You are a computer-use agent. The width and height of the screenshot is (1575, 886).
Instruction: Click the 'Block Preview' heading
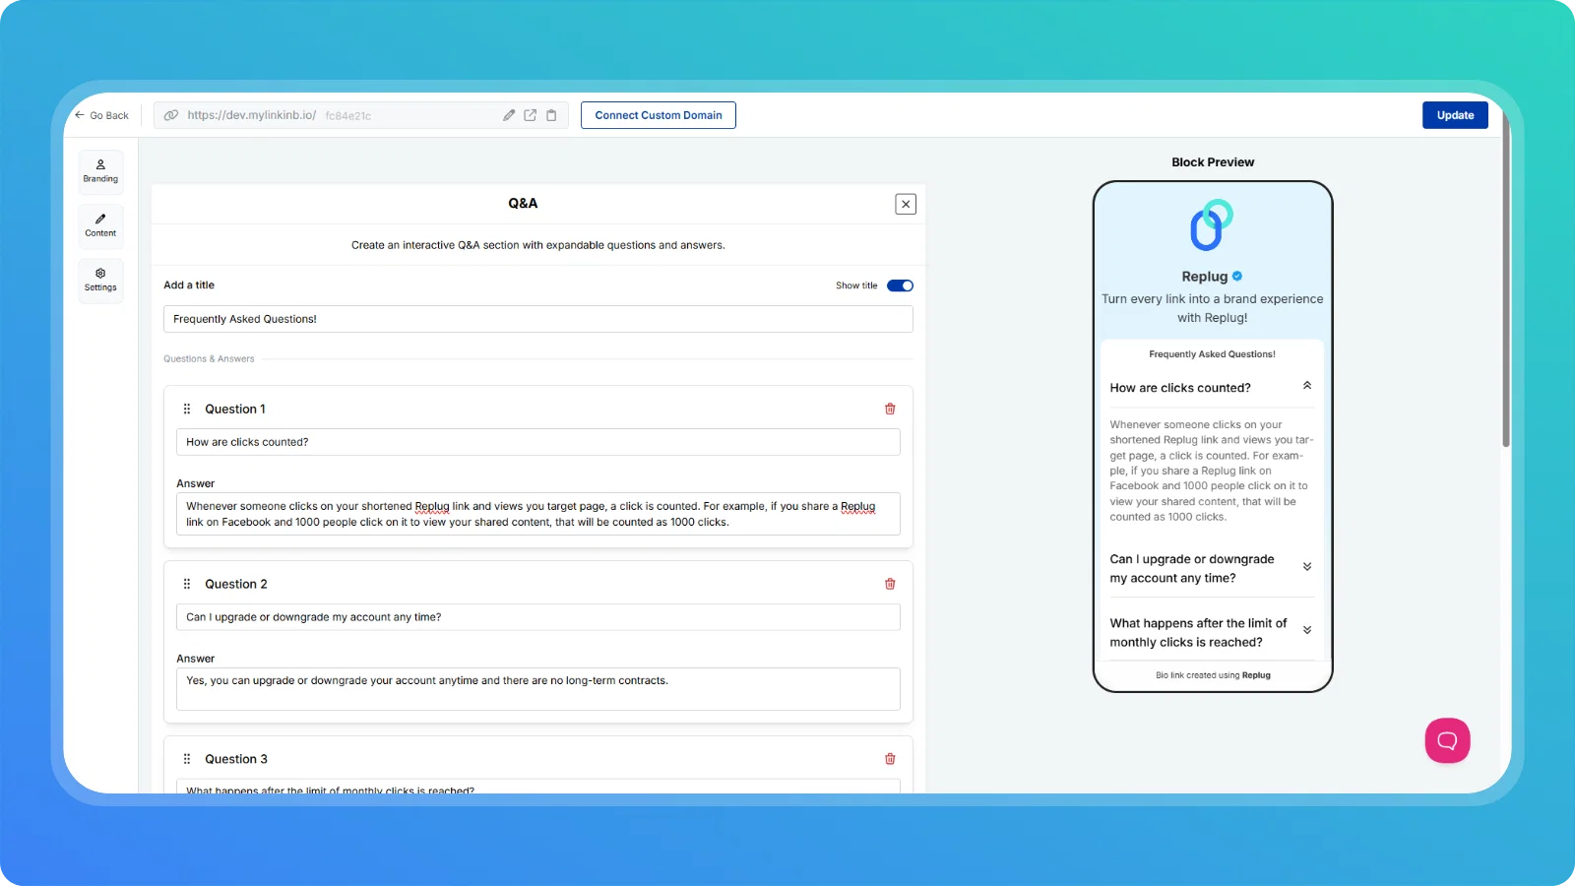1213,162
